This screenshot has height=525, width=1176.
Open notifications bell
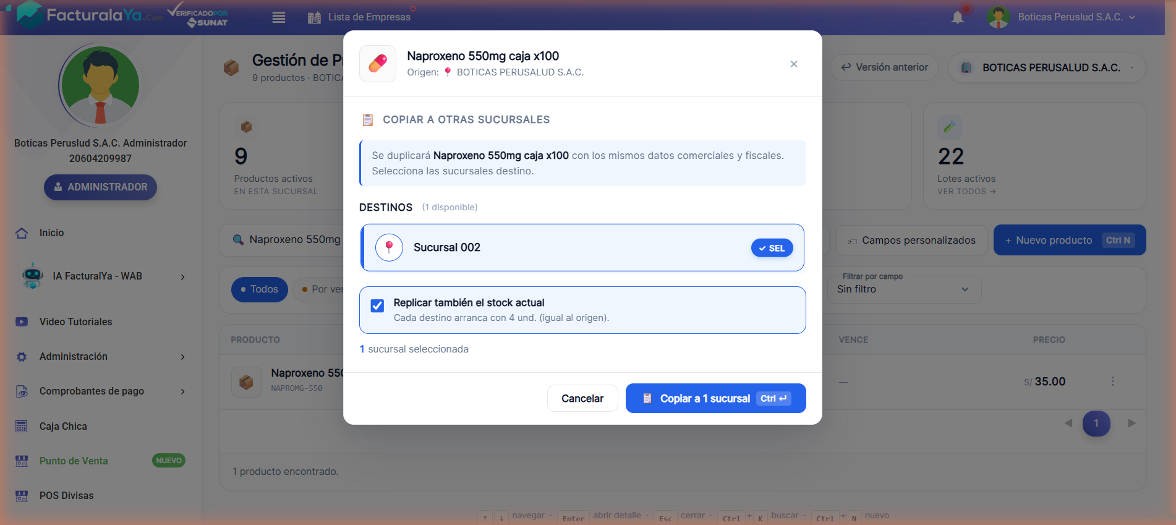click(958, 17)
